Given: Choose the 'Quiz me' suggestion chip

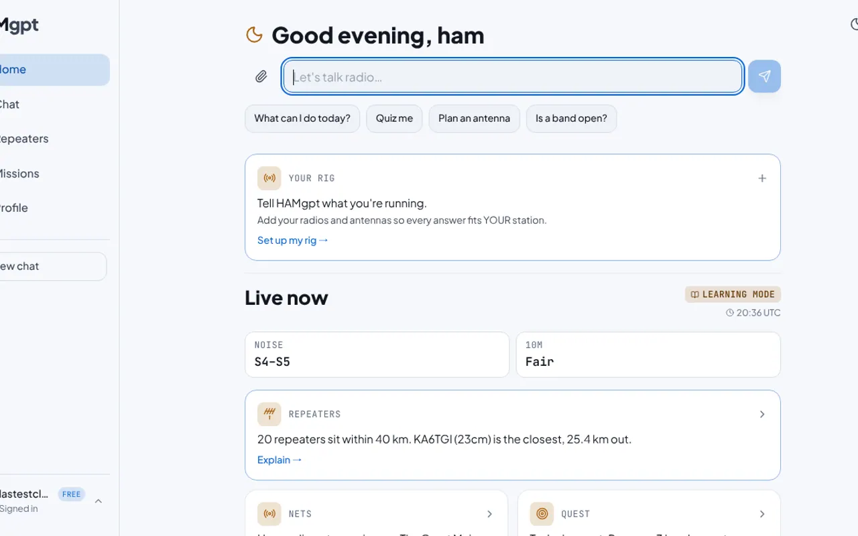Looking at the screenshot, I should [394, 119].
